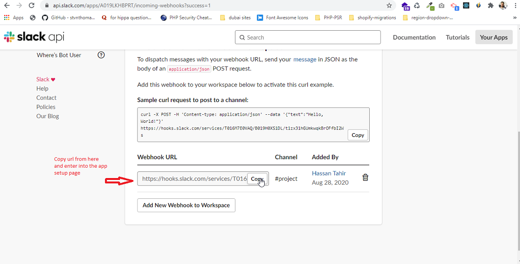This screenshot has width=520, height=264.
Task: Copy the sample curl request
Action: pyautogui.click(x=358, y=135)
